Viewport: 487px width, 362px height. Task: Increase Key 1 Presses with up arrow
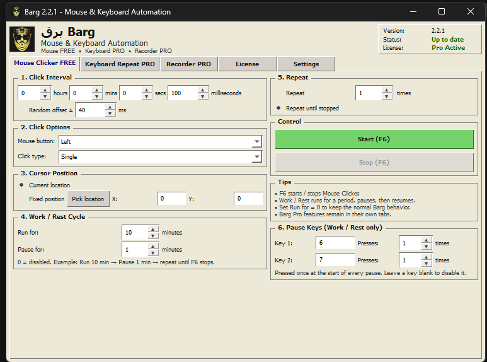427,240
